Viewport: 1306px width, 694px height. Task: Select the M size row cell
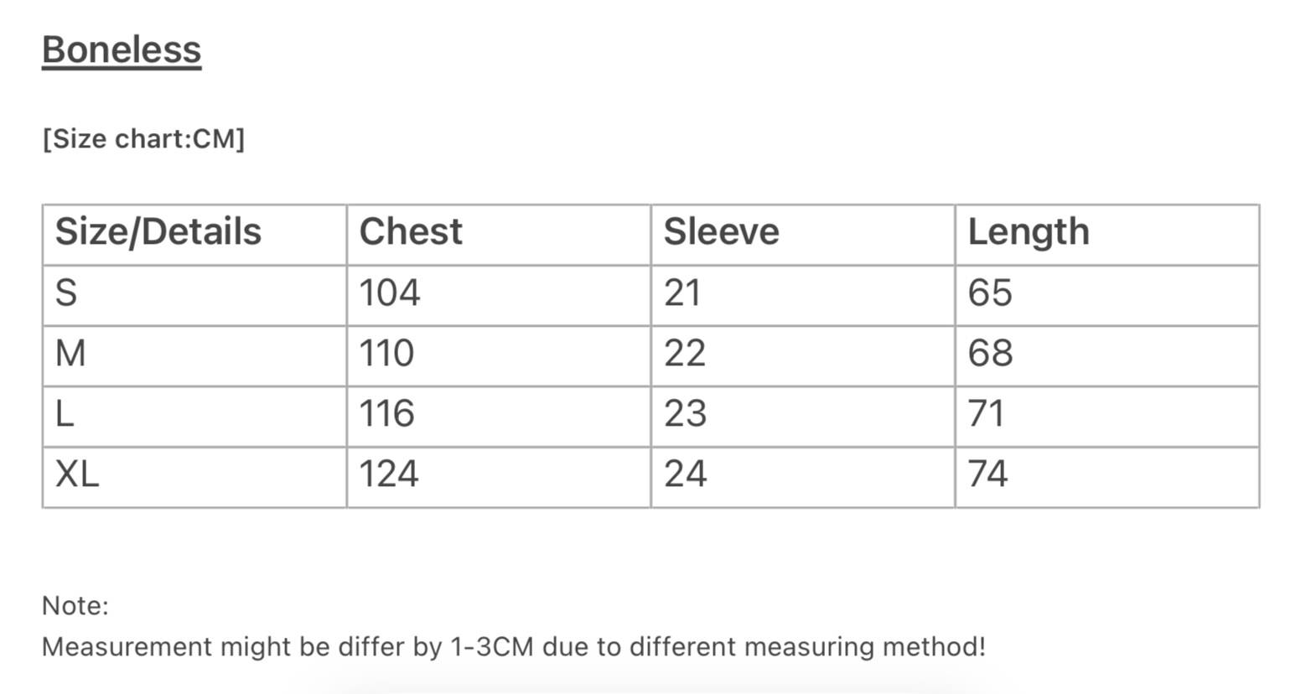click(x=194, y=355)
